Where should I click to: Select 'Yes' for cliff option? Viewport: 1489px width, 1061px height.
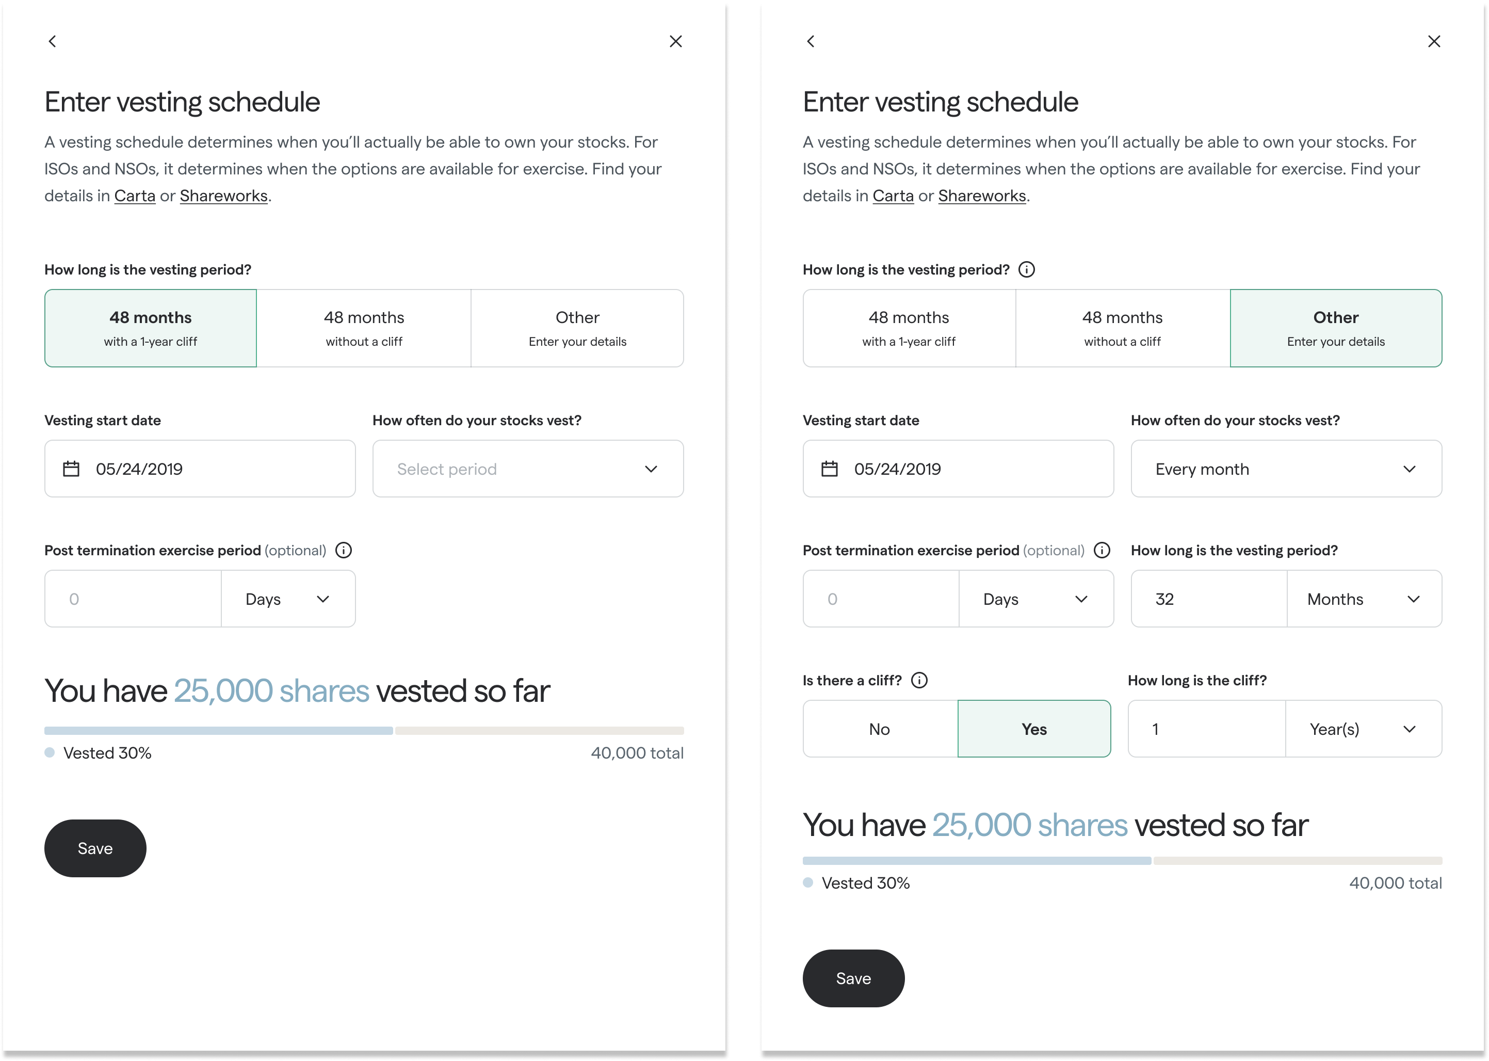point(1034,729)
